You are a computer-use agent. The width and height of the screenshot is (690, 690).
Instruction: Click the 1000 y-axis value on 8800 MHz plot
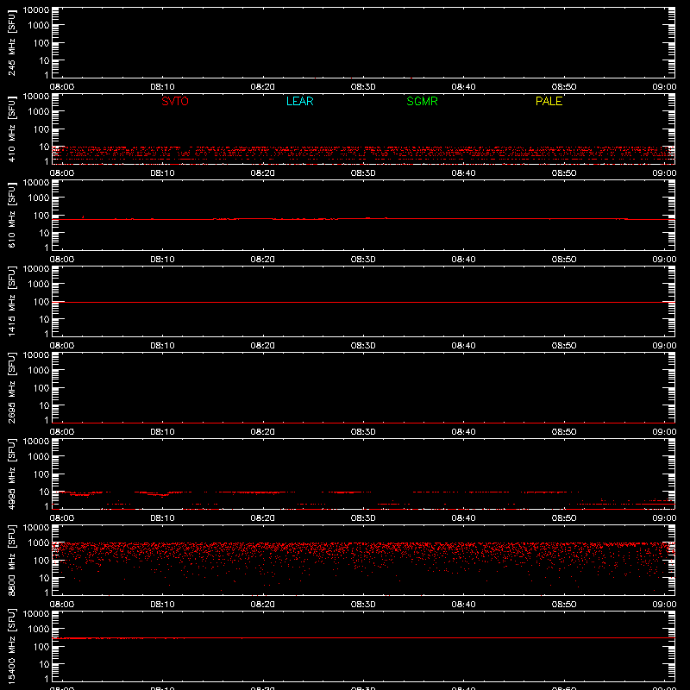[39, 543]
